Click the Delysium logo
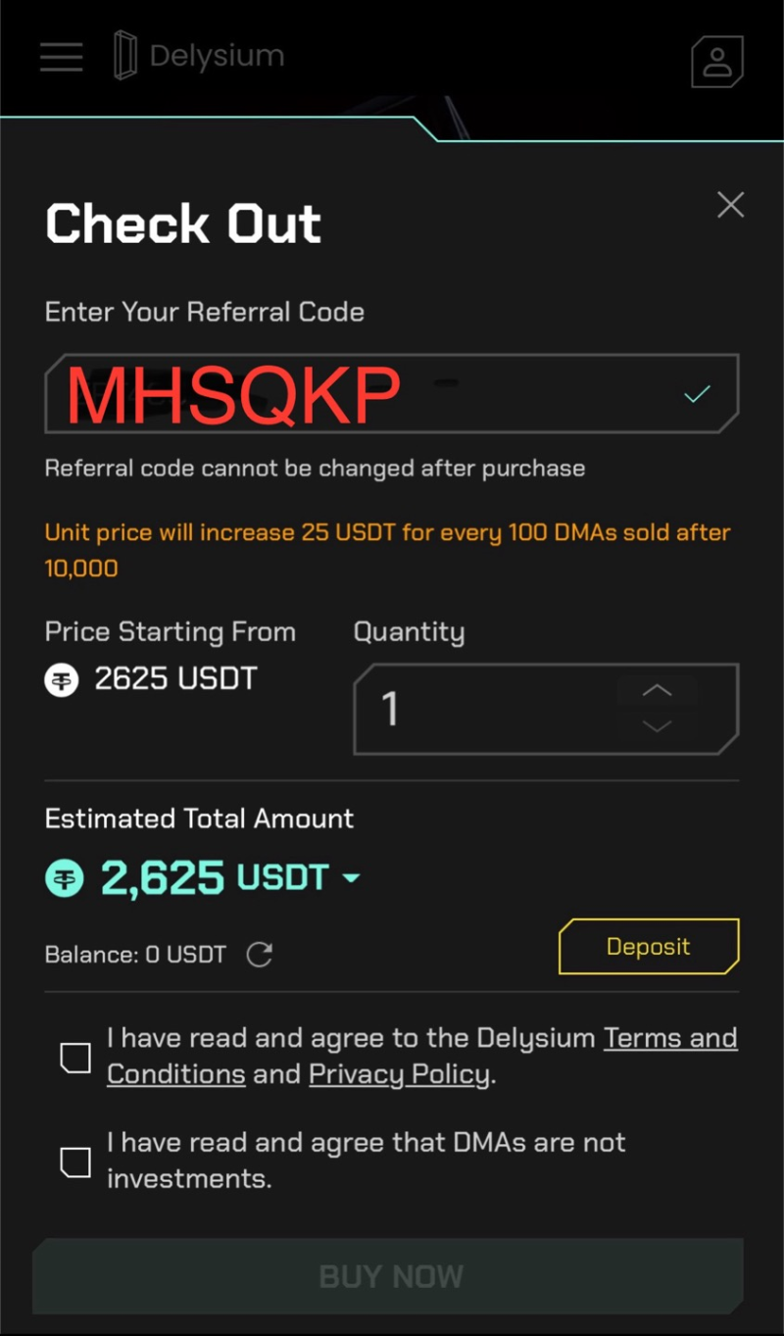Screen dimensions: 784x1336 [x=124, y=56]
